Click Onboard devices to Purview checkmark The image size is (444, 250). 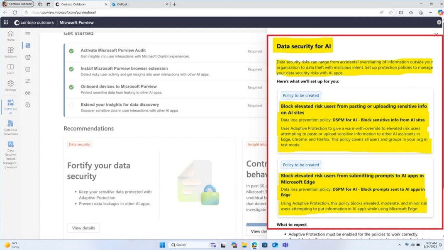[71, 87]
